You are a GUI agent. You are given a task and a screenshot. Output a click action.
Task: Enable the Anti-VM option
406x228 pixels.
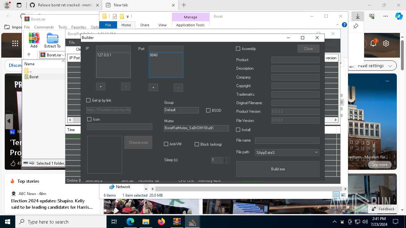coord(166,144)
